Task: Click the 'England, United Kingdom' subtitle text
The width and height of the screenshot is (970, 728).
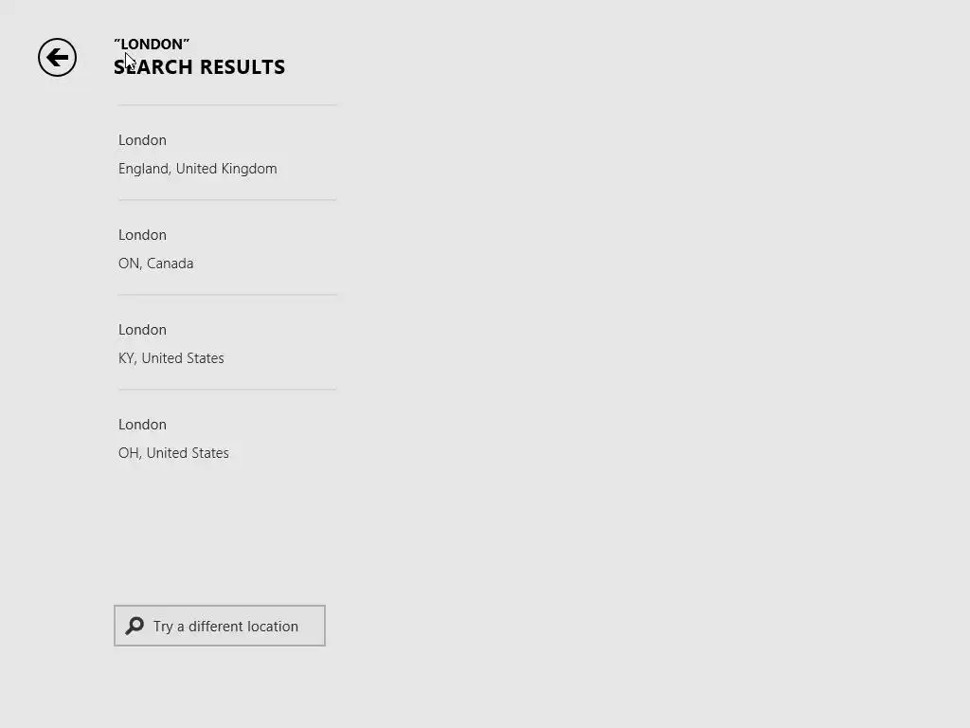Action: point(197,169)
